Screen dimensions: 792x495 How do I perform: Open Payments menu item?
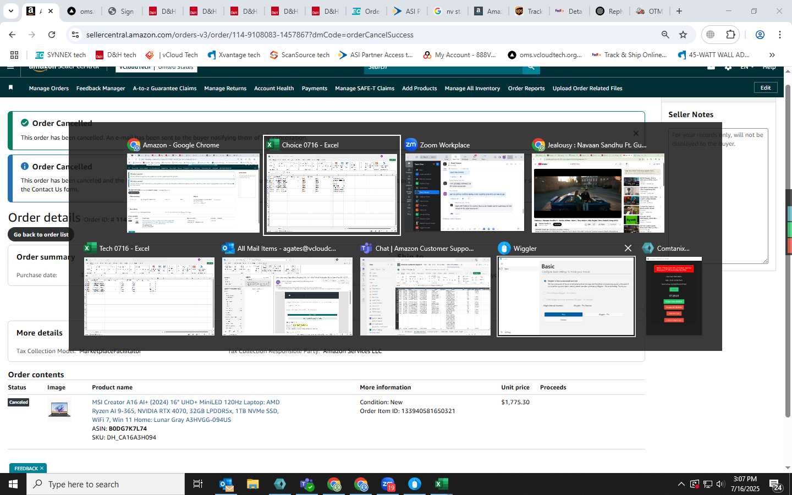(315, 88)
